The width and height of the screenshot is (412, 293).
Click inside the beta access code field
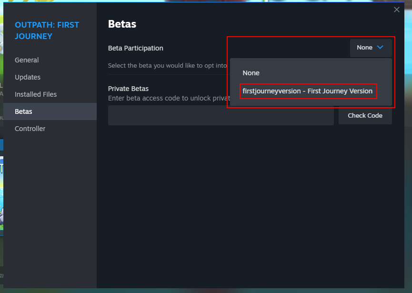[221, 115]
